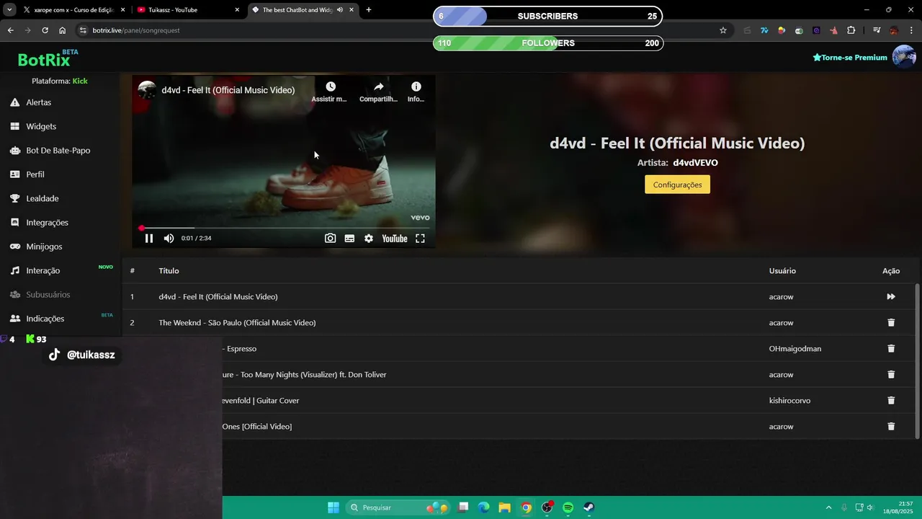
Task: Click the Compartilhar share icon
Action: [x=378, y=86]
